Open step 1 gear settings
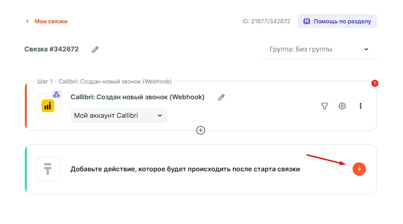The width and height of the screenshot is (403, 224). [x=342, y=106]
